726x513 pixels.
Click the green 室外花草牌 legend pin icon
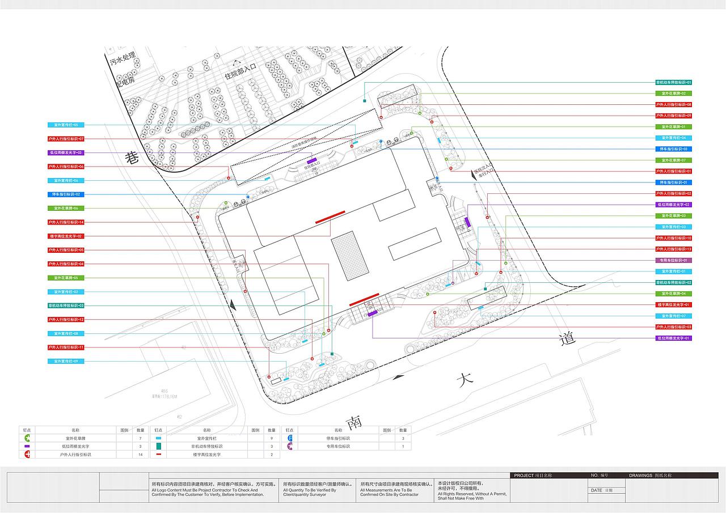click(27, 438)
